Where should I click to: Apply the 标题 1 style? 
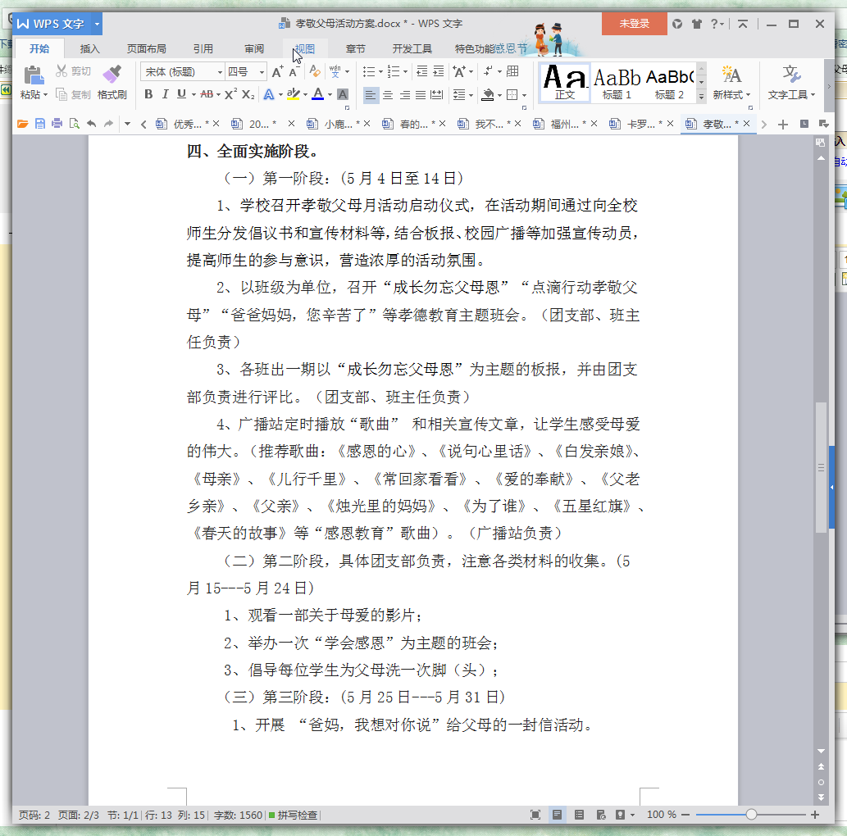click(x=617, y=83)
